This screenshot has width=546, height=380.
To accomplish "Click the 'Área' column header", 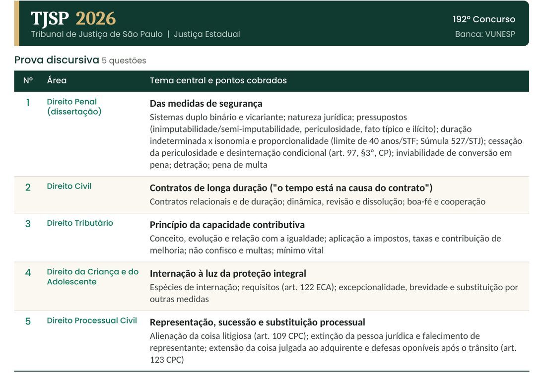I will (x=57, y=80).
